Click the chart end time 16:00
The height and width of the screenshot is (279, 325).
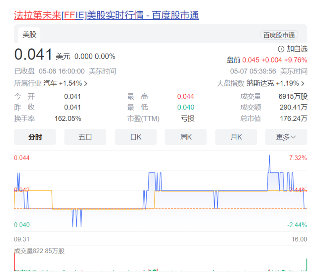click(299, 239)
